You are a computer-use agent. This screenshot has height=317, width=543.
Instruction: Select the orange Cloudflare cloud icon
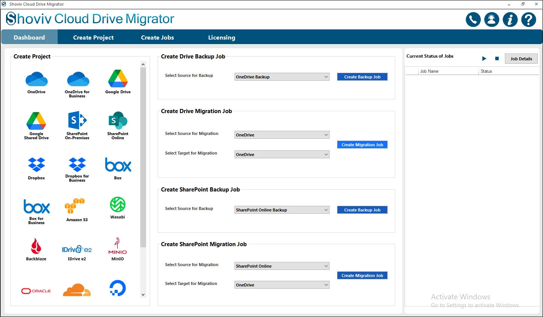[77, 290]
